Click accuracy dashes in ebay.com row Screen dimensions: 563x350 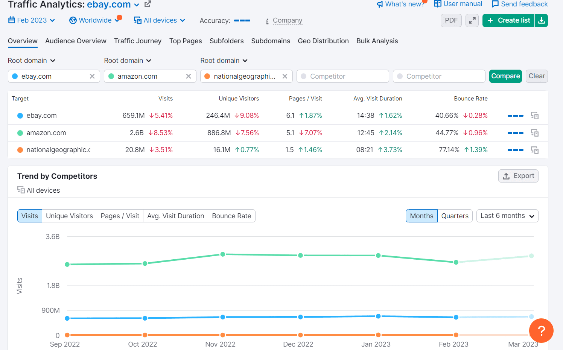(x=516, y=116)
